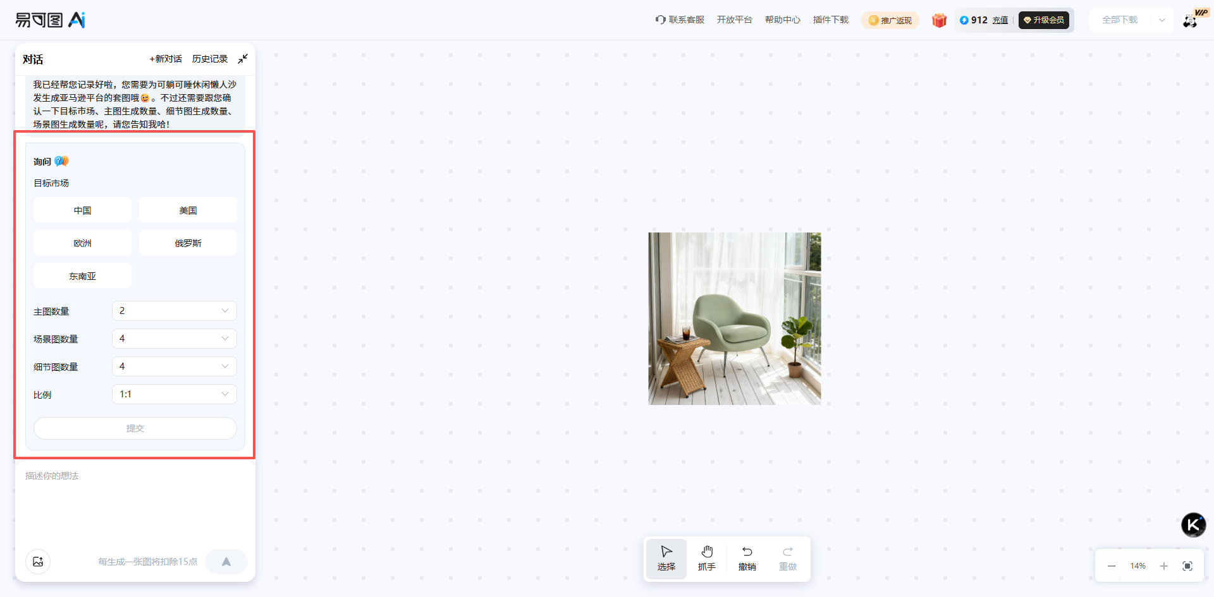Image resolution: width=1214 pixels, height=597 pixels.
Task: Choose 东南亚 as target market
Action: [x=83, y=276]
